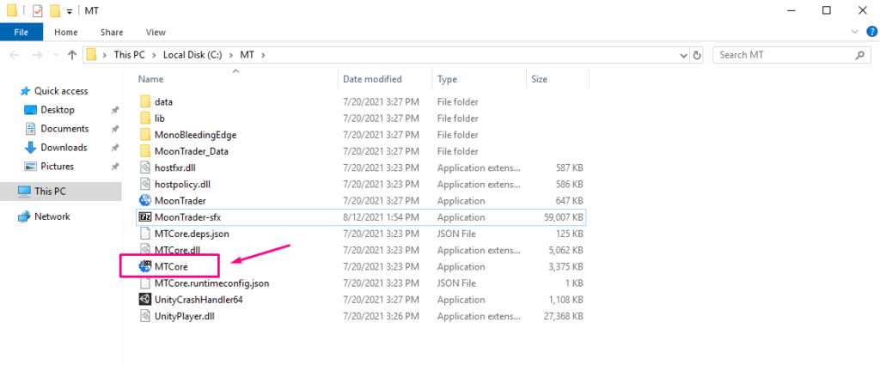Open the address bar history dropdown
Viewport: 880px width, 365px height.
pos(683,55)
